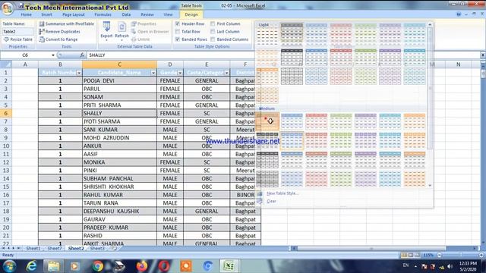Click Remove Duplicates
Image resolution: width=486 pixels, height=273 pixels.
(59, 32)
